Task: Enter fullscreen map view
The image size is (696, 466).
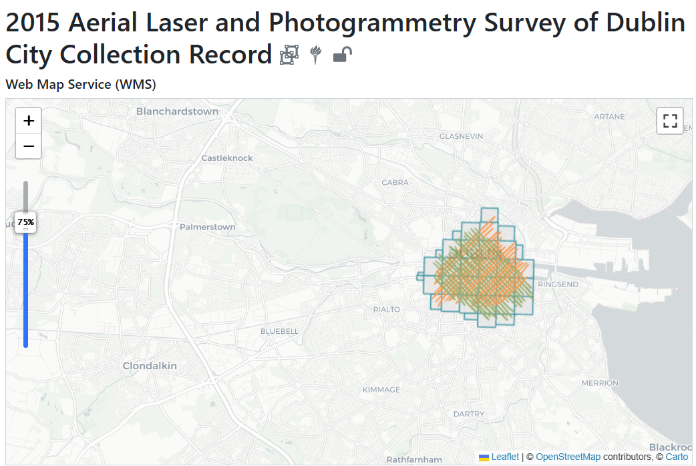Action: (670, 121)
